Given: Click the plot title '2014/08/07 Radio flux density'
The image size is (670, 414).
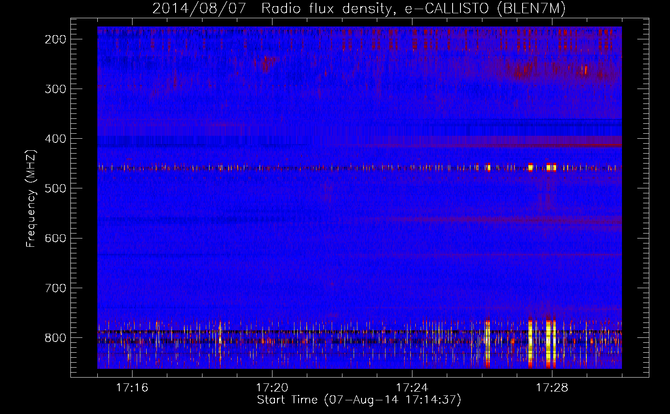Looking at the screenshot, I should pos(359,8).
